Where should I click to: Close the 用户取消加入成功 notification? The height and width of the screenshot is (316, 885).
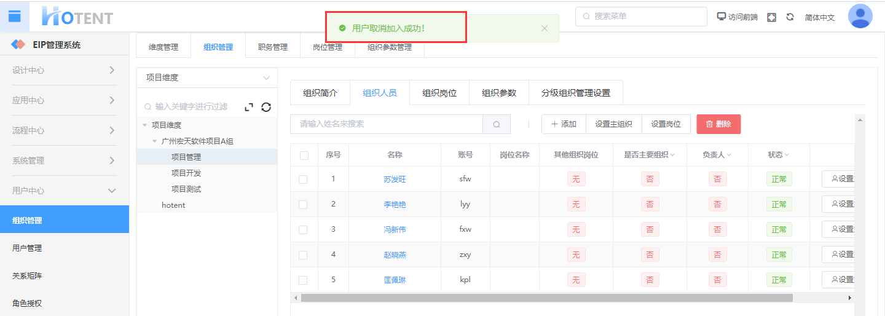point(544,28)
